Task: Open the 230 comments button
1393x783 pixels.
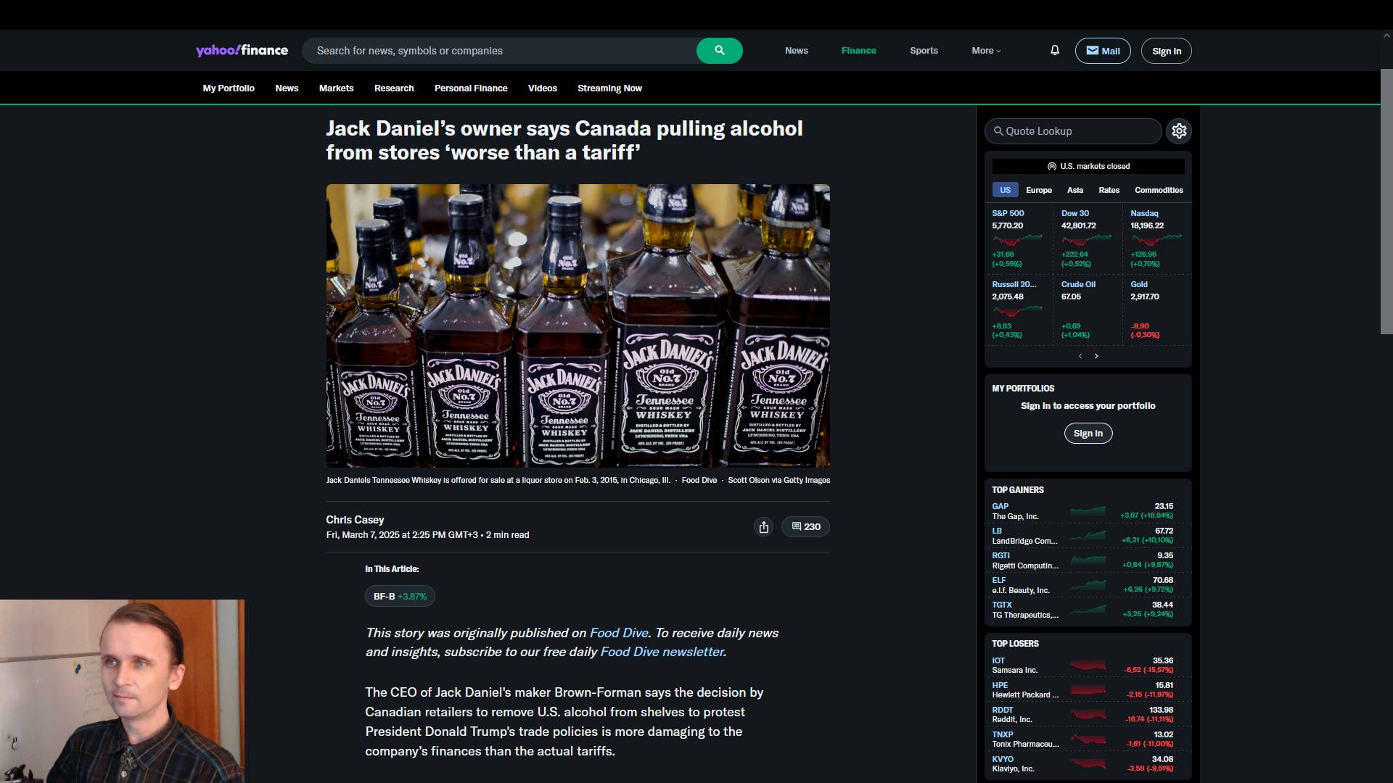Action: tap(805, 527)
